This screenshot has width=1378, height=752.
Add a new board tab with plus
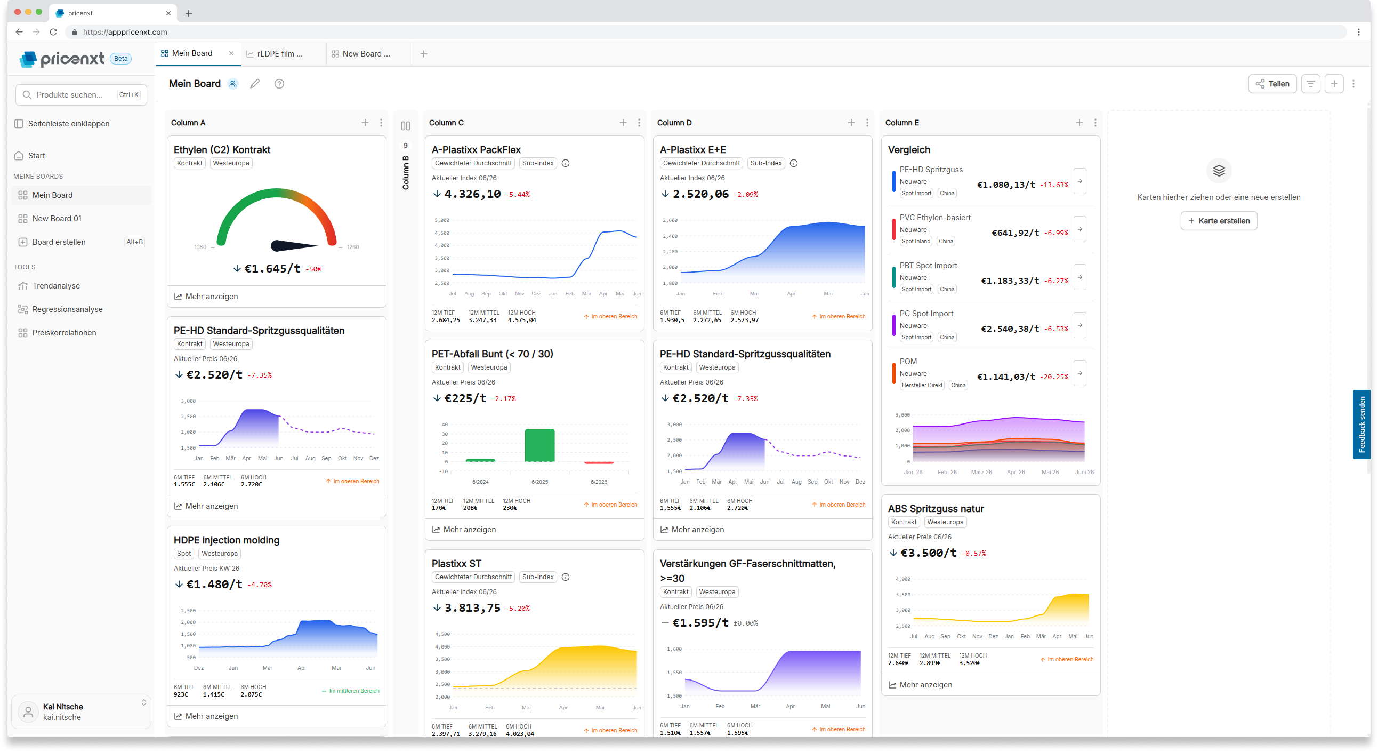(x=424, y=53)
